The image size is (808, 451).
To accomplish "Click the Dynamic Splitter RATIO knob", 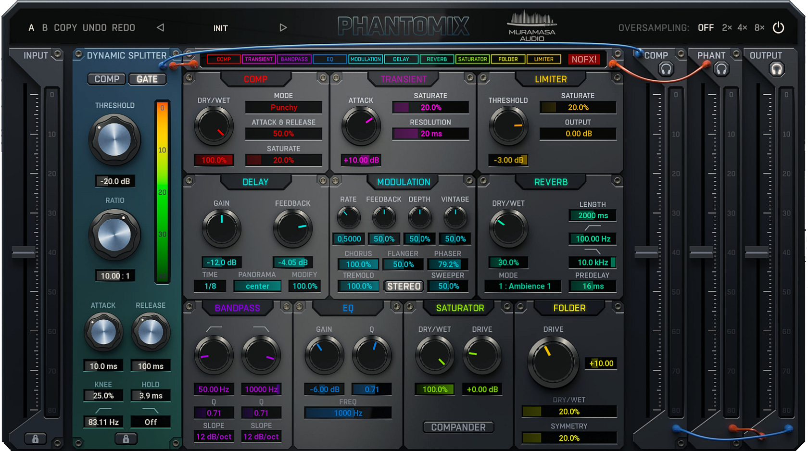I will [x=114, y=235].
